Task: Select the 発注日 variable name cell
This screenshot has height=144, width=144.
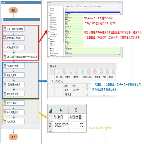Action: [x=68, y=90]
